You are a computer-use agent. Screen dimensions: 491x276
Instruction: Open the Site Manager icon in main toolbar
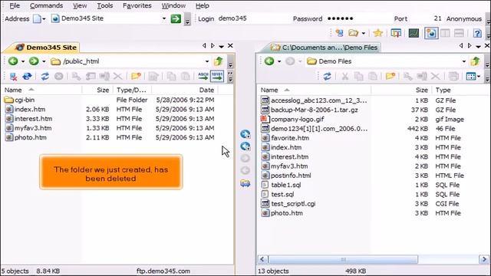339,33
